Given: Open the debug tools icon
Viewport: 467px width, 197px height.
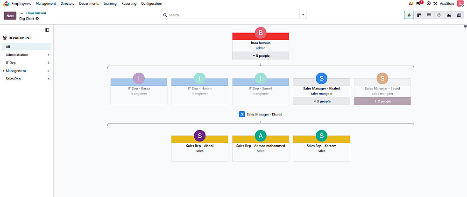Looking at the screenshot, I should (435, 4).
